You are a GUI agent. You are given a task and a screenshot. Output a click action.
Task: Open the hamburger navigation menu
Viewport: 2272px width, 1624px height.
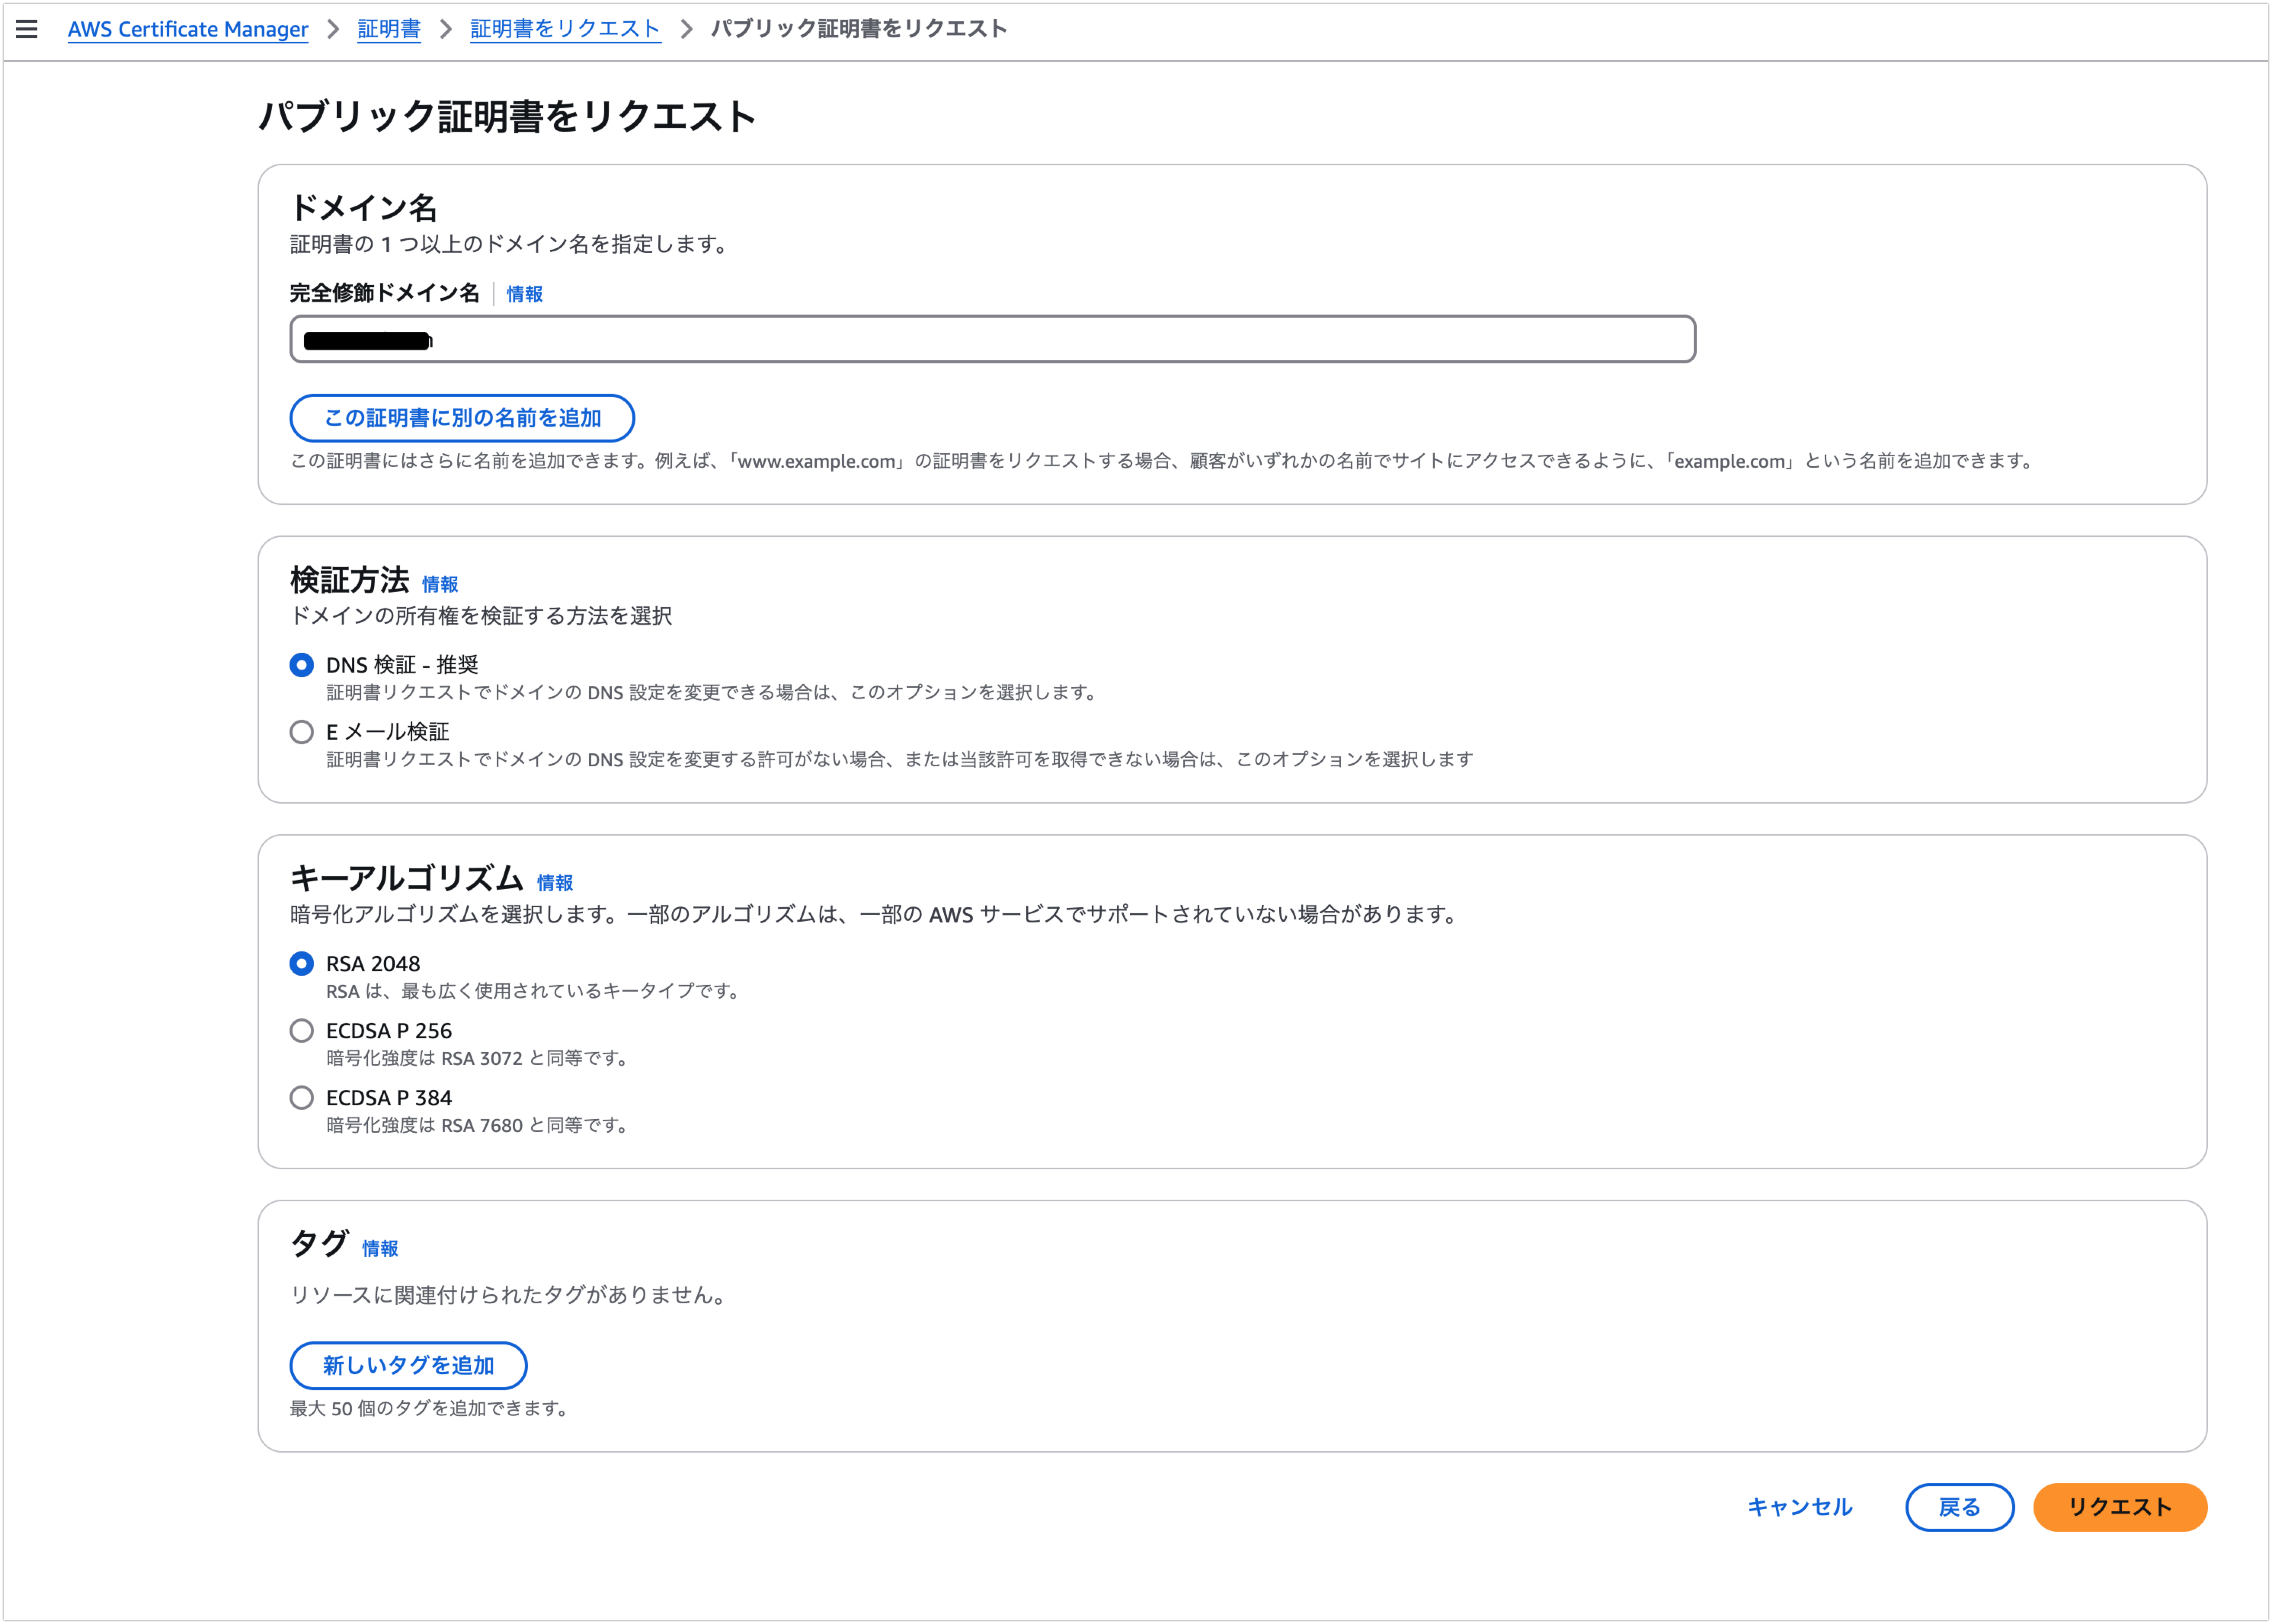point(27,29)
